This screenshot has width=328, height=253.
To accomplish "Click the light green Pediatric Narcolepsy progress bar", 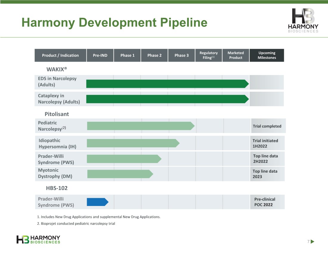I will pos(141,126).
